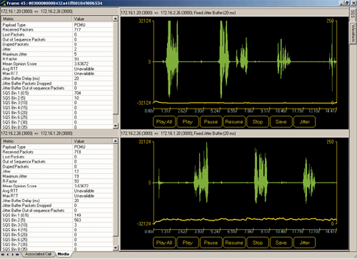Click the Value column header in upper table
This screenshot has width=357, height=259.
click(x=92, y=19)
